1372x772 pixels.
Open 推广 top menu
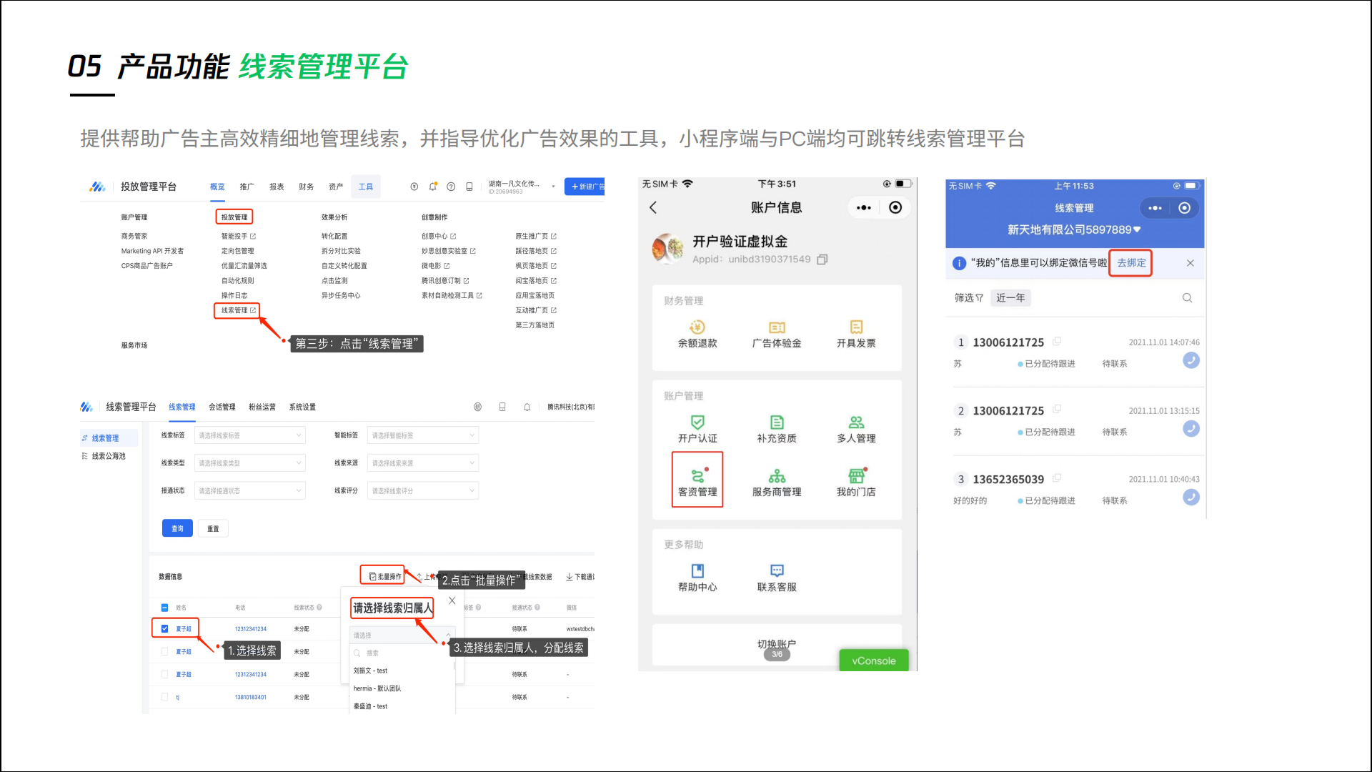[247, 187]
